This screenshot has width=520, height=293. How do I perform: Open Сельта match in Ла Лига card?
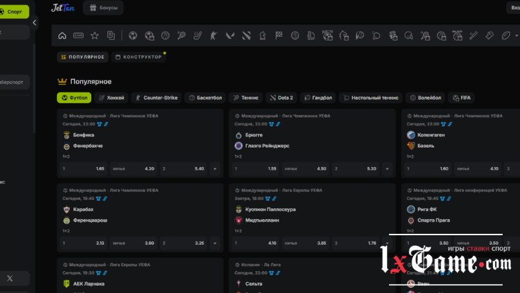[x=254, y=284]
